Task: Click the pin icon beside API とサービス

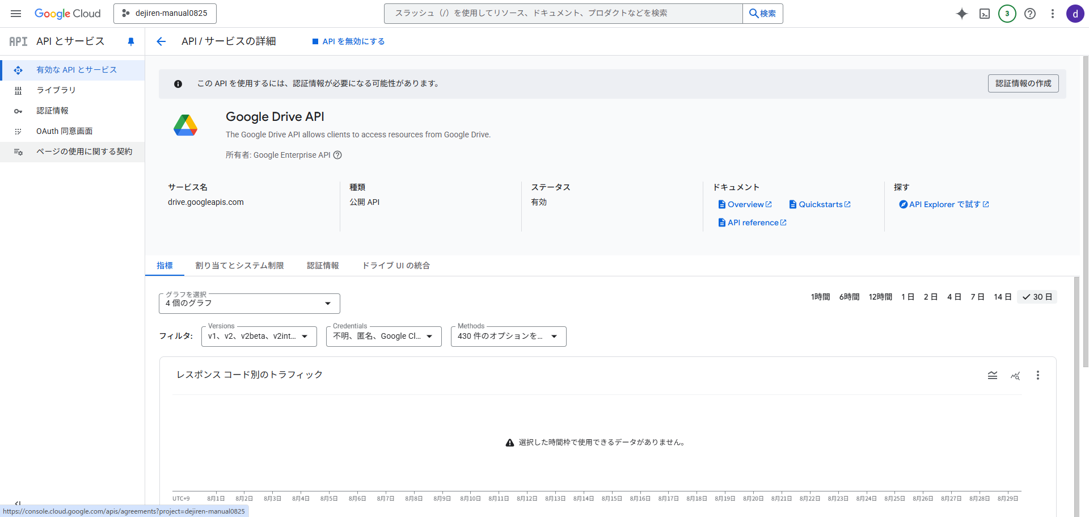Action: [131, 41]
